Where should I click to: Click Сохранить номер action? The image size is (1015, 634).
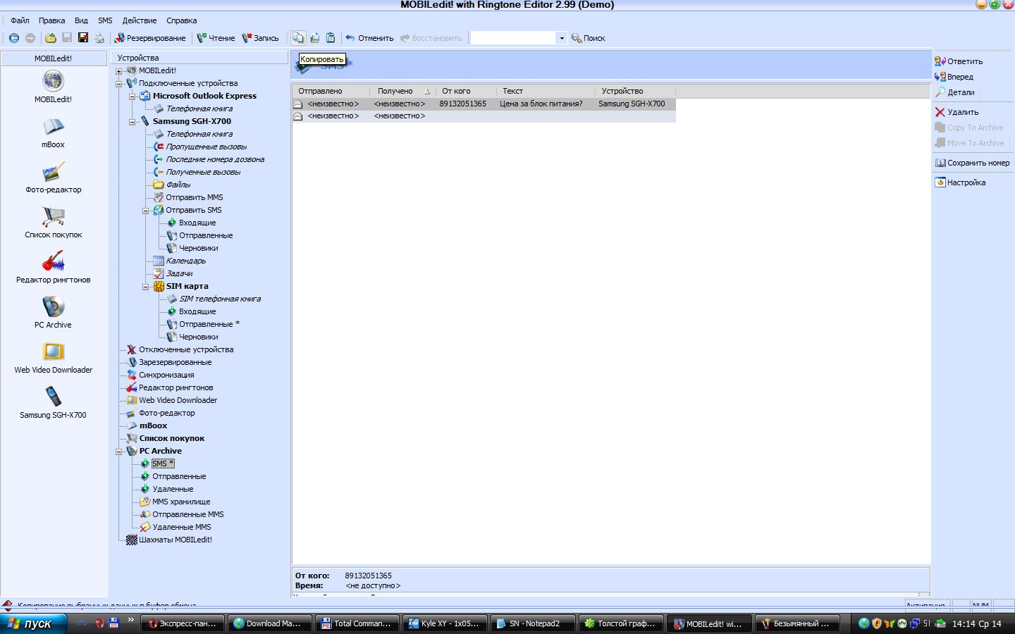coord(972,163)
